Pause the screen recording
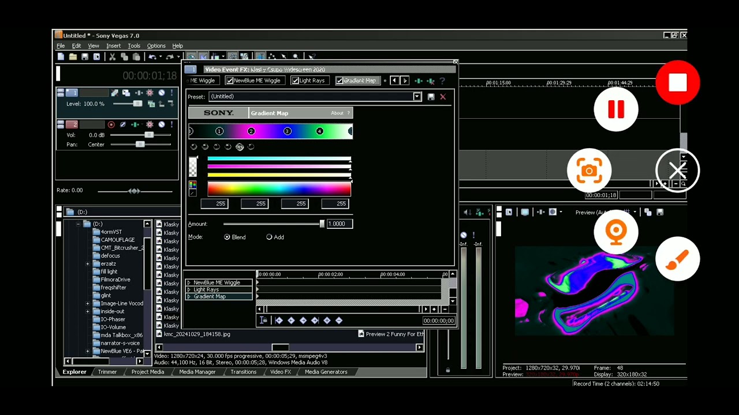Screen dimensions: 739x415 pos(616,109)
